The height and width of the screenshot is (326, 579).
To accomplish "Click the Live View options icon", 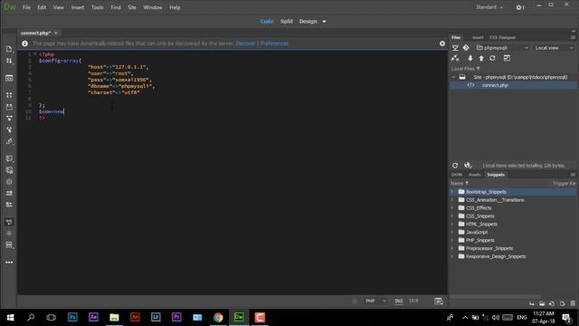I will tap(9, 79).
